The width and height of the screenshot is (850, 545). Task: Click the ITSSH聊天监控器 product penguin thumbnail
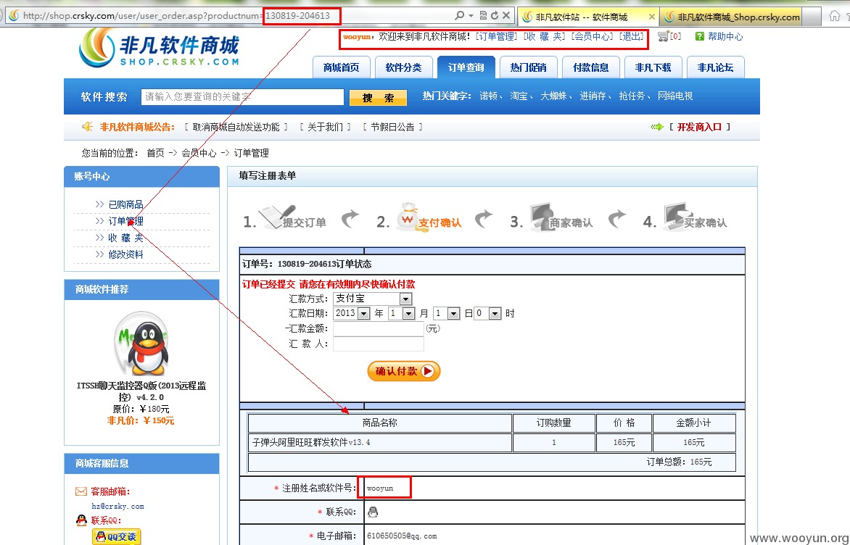[x=142, y=344]
